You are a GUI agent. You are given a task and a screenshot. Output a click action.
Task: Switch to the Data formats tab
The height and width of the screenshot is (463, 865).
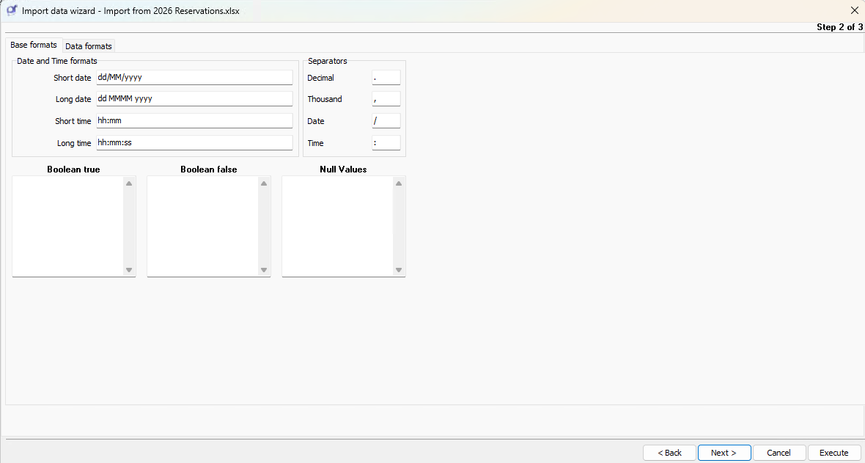[89, 46]
